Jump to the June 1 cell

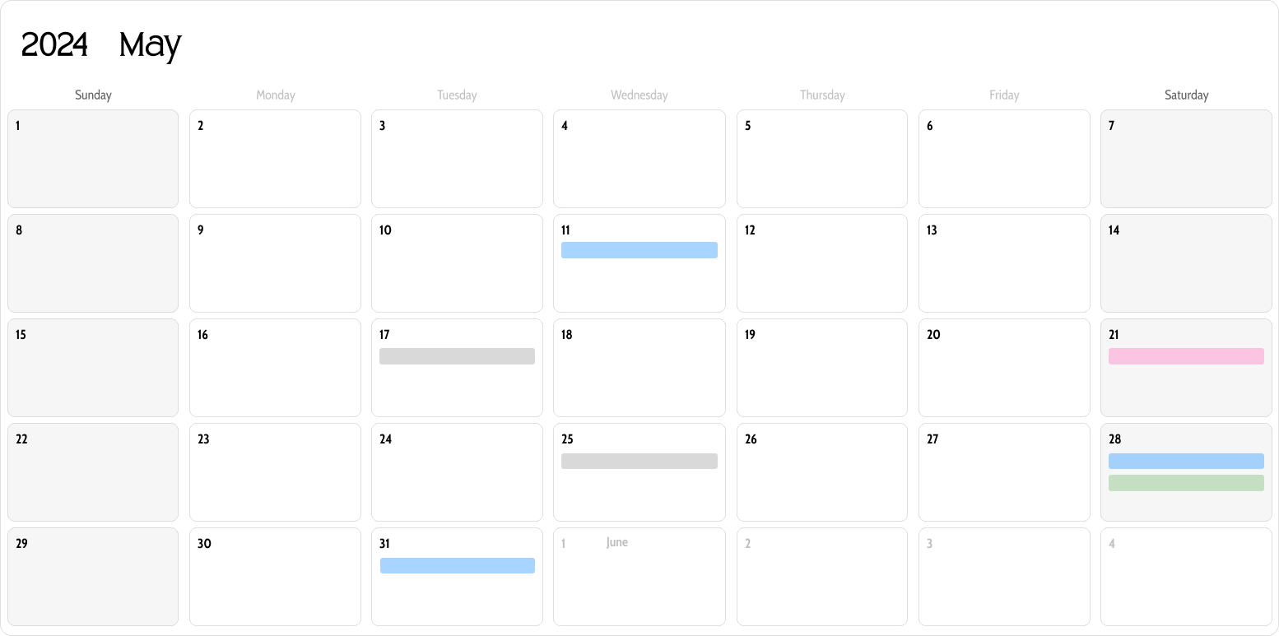(639, 577)
